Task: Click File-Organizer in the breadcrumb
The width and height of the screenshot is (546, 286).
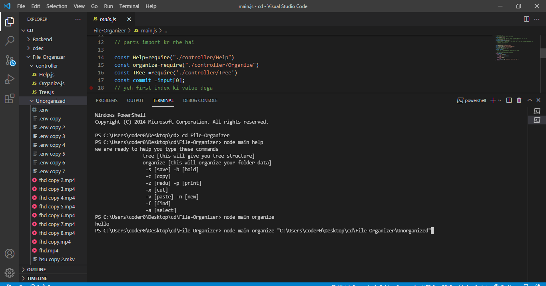Action: [110, 30]
